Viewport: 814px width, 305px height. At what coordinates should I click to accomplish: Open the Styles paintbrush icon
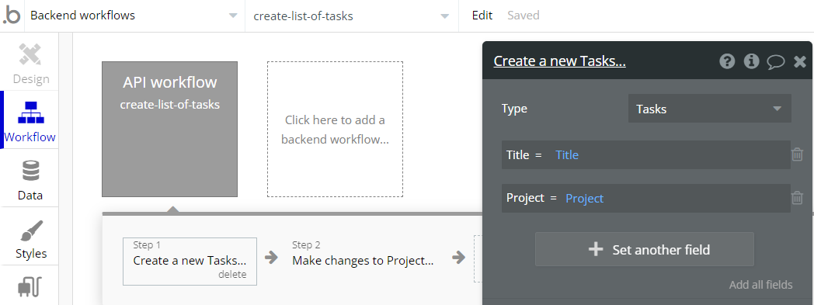pyautogui.click(x=30, y=230)
